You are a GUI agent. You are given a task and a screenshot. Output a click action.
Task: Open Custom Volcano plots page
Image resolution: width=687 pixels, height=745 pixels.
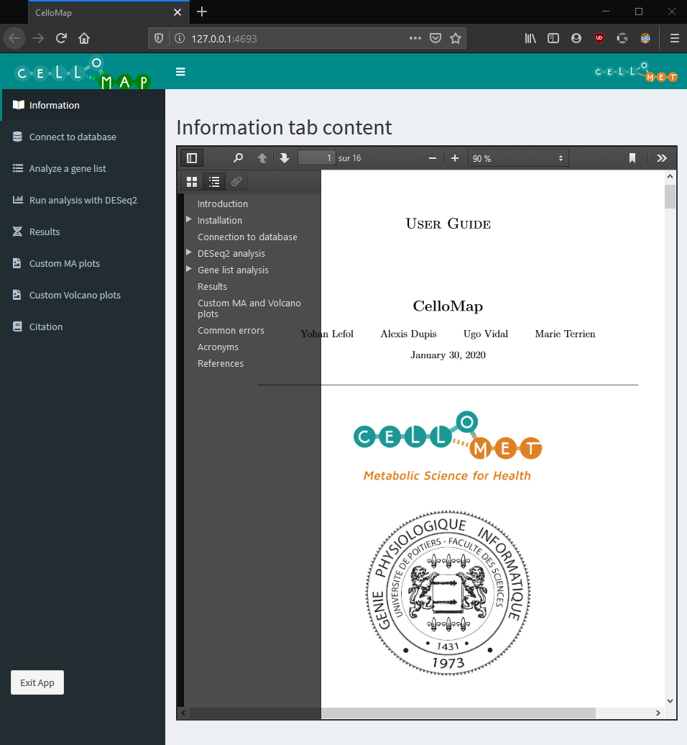83,295
